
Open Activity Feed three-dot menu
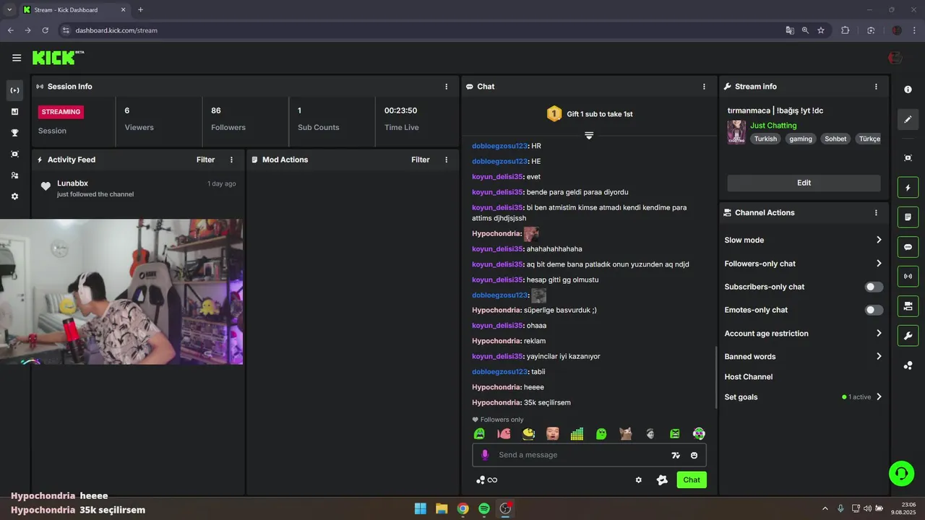(x=232, y=160)
